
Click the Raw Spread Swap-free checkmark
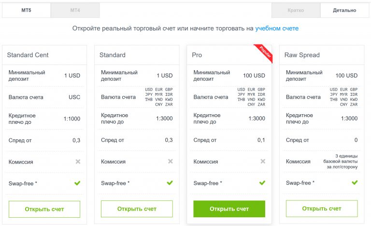tap(355, 183)
